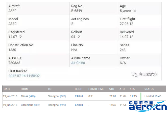
Task: Click the STD column header
Action: [112, 89]
